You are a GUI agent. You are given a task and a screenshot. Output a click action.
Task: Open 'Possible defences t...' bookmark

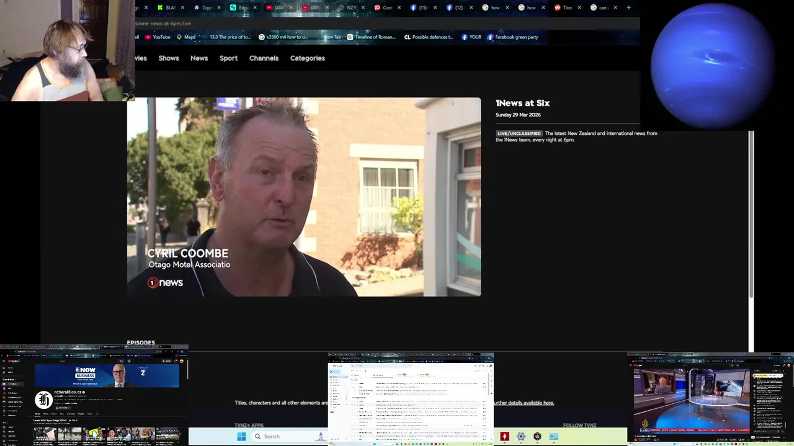coord(429,37)
